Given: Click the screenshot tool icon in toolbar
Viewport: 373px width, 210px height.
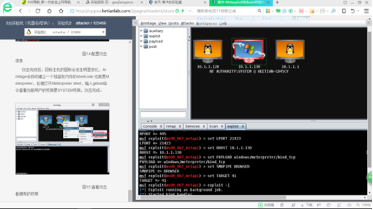Looking at the screenshot, I should coord(323,11).
